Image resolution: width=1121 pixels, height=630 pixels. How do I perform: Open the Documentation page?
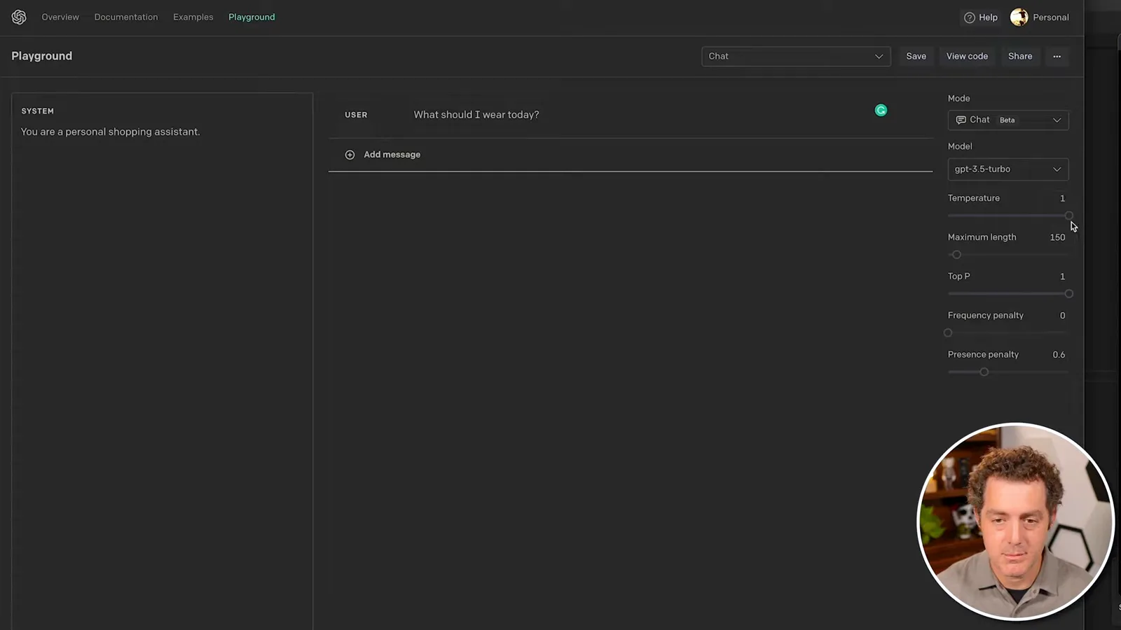(126, 17)
